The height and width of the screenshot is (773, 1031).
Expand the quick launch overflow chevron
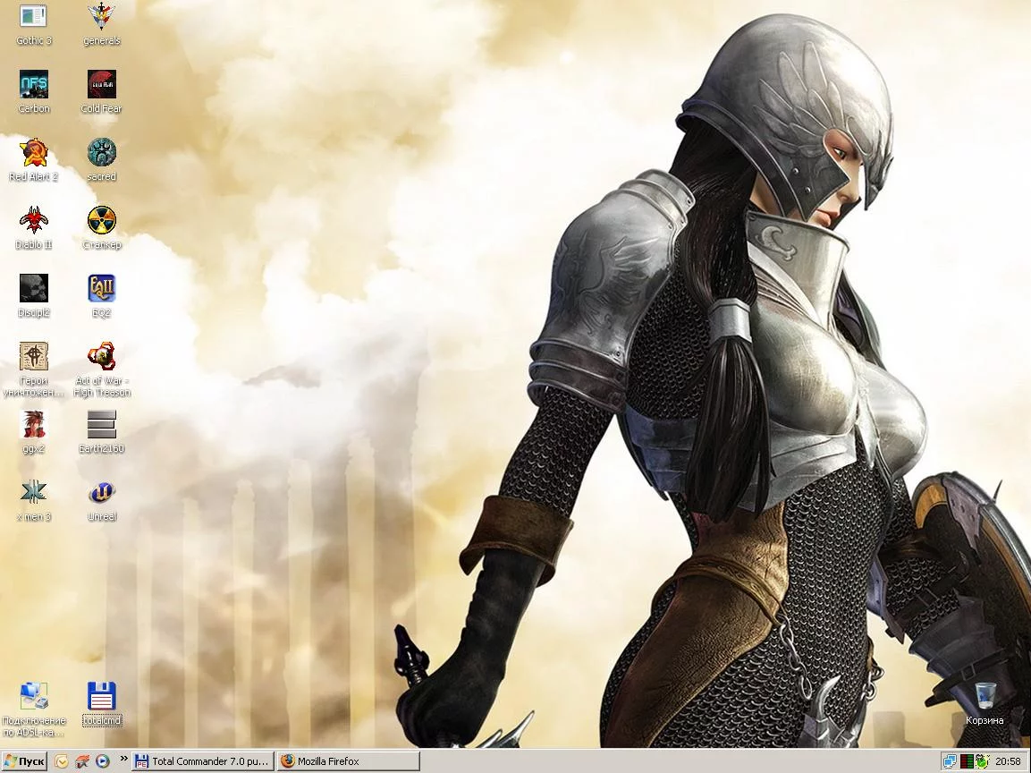point(123,760)
